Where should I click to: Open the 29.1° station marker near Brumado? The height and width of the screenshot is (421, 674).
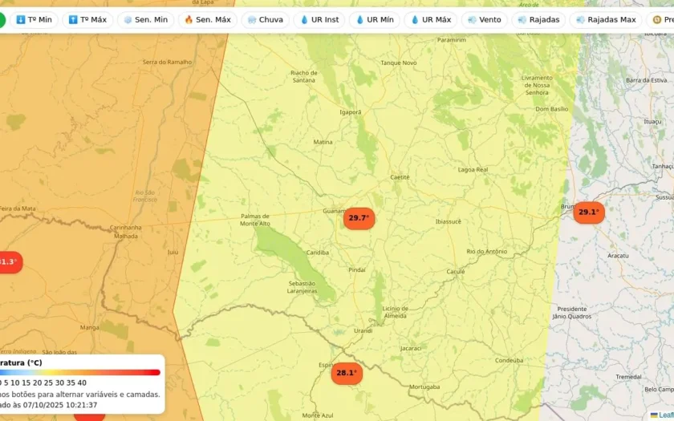[589, 213]
